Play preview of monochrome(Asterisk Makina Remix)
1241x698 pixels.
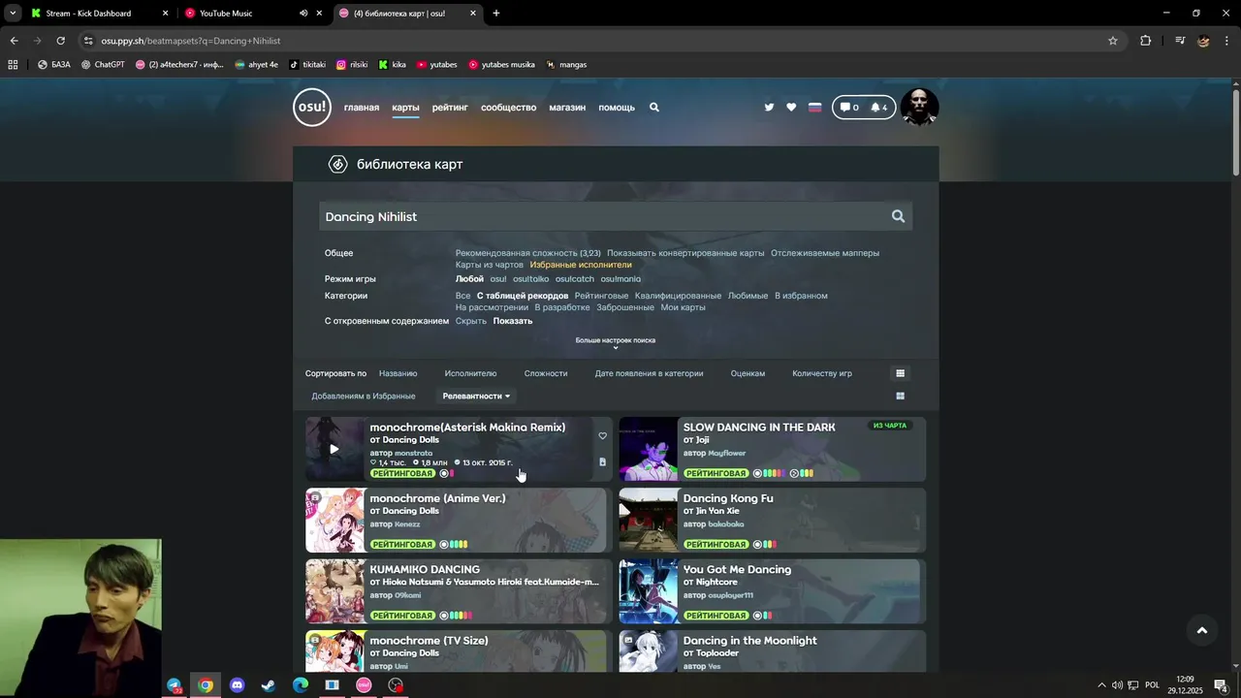tap(334, 449)
